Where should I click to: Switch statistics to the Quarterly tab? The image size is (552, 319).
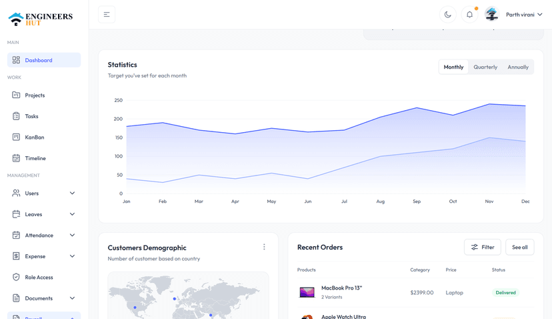point(485,67)
